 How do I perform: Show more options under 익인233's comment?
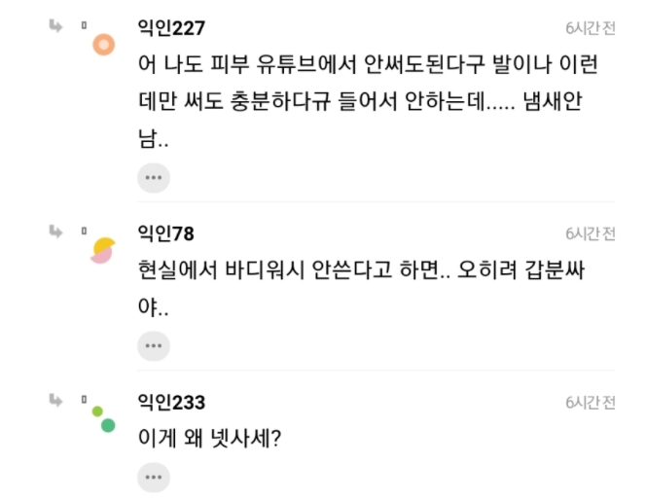tap(153, 478)
